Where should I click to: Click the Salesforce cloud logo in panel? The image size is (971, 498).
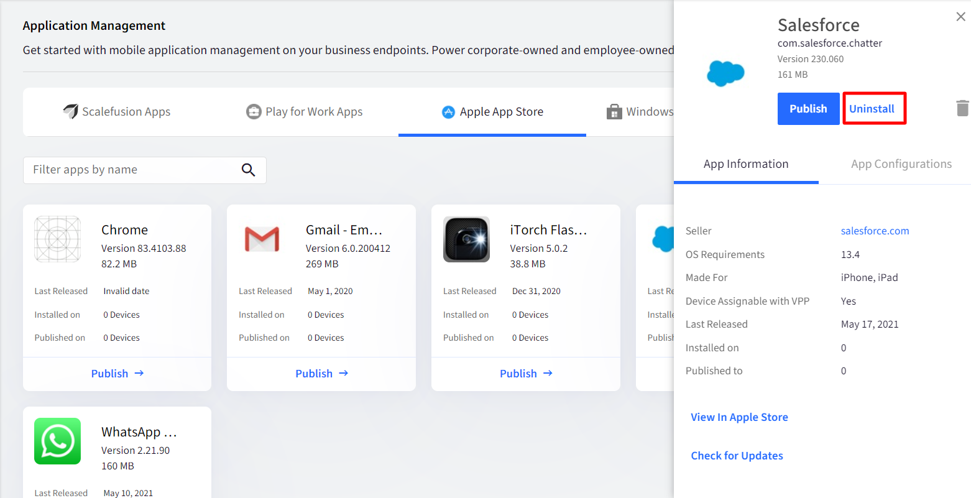tap(725, 73)
